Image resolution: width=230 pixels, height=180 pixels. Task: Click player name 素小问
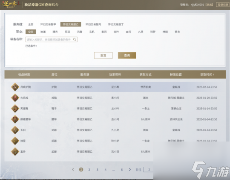pos(115,97)
